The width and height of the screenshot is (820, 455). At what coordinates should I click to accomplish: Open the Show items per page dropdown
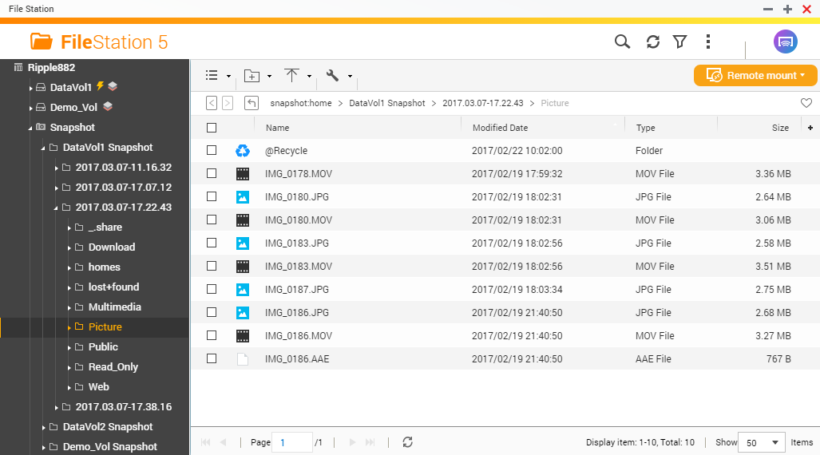coord(763,442)
